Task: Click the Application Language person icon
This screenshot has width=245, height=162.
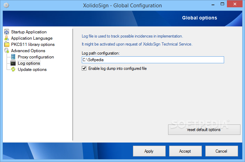Action: coord(7,38)
